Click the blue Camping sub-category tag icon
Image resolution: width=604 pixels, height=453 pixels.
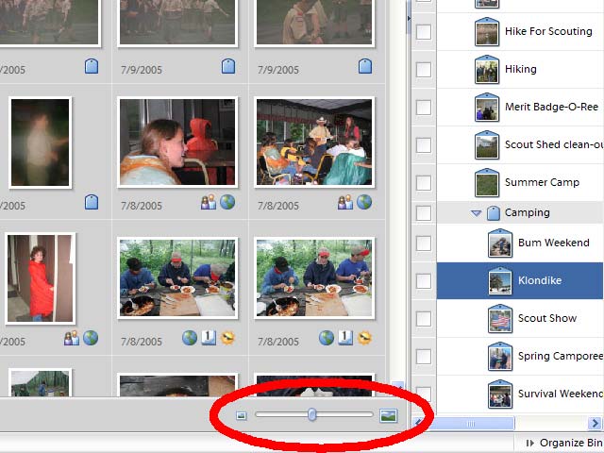coord(494,212)
